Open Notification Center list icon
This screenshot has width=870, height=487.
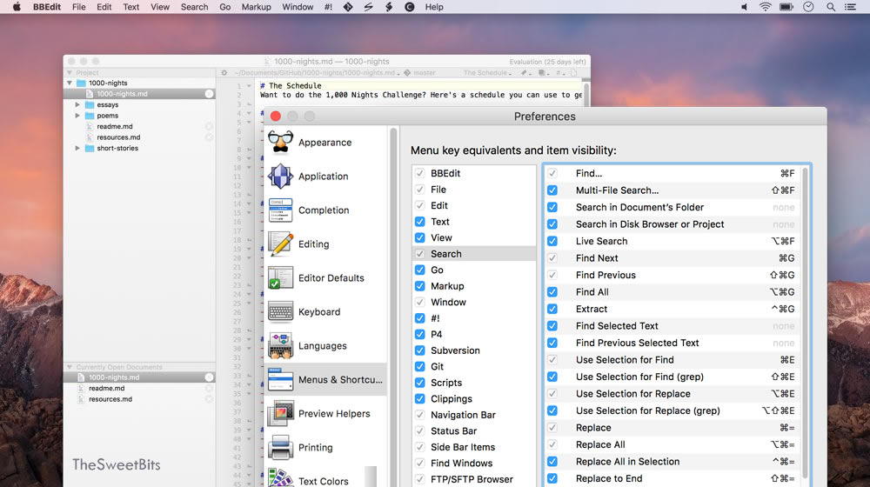(x=850, y=7)
